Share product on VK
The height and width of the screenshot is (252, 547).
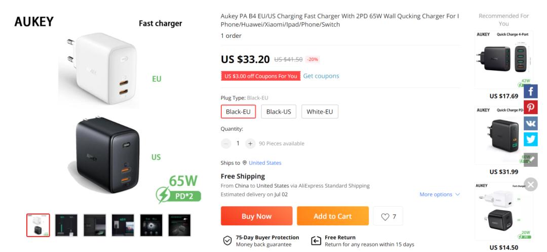coord(530,123)
